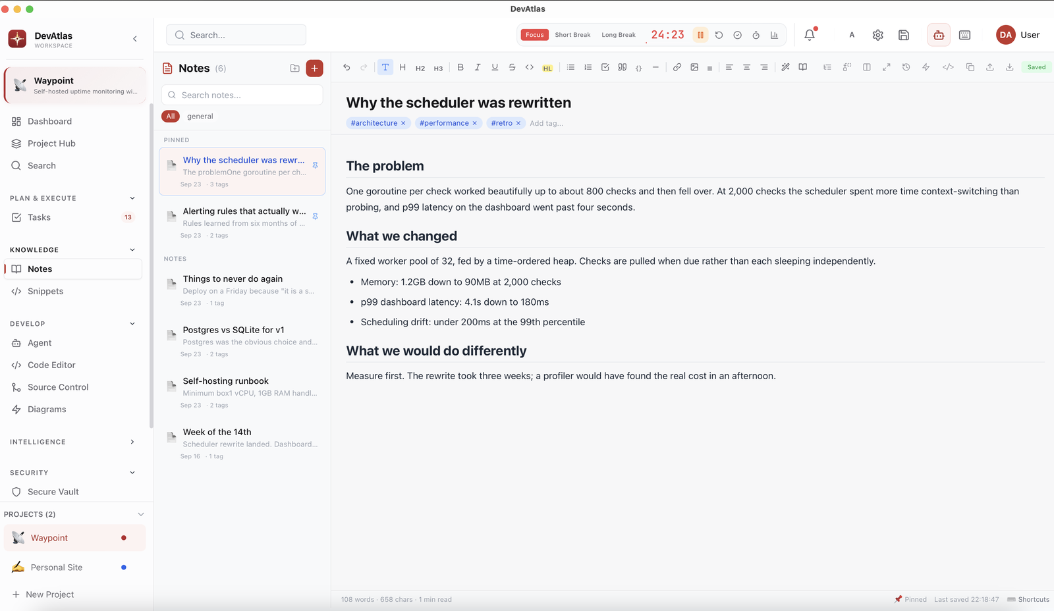This screenshot has width=1054, height=611.
Task: Toggle bold formatting
Action: tap(460, 67)
